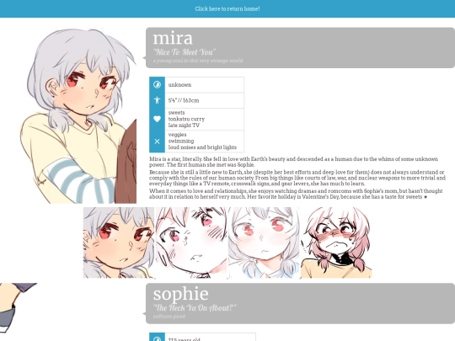The image size is (455, 341).
Task: Click the likes cell listing tonkatsu curry
Action: (x=205, y=119)
